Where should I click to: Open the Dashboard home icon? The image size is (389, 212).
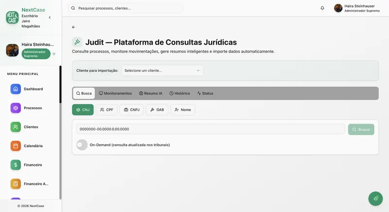(x=16, y=89)
